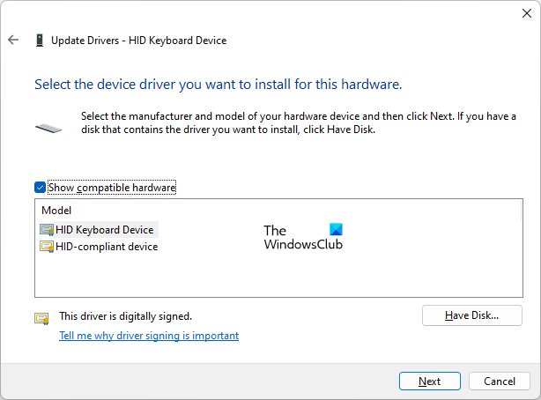Click the keyboard device icon beside the Update Drivers title

(x=39, y=41)
